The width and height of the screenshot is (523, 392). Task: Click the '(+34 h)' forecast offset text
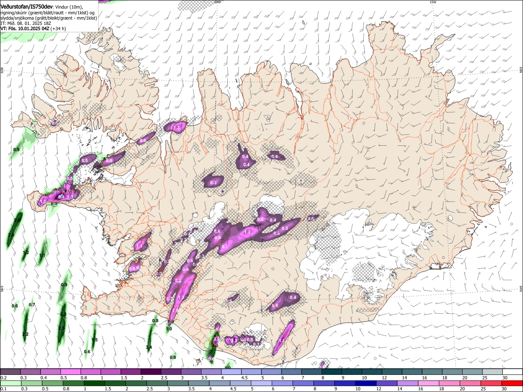point(58,29)
